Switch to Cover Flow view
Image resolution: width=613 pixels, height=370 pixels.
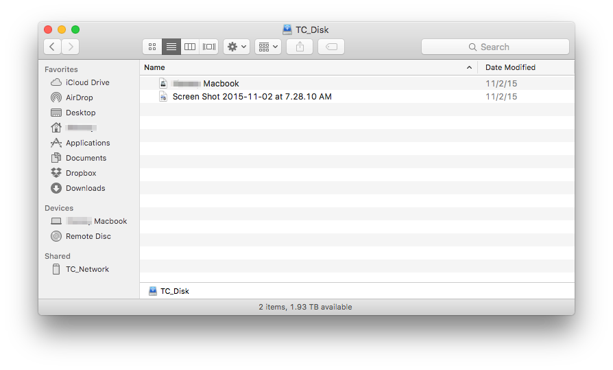click(x=208, y=47)
